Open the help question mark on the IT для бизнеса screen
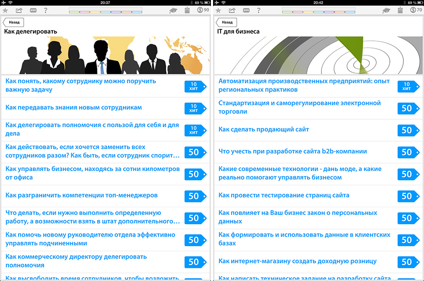 [x=259, y=11]
